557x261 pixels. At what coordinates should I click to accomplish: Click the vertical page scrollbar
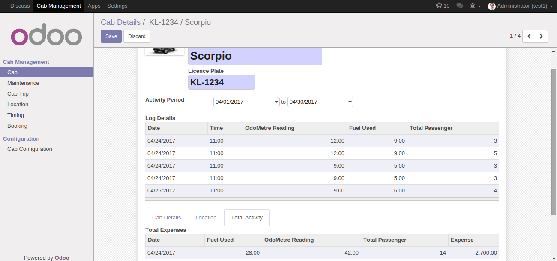click(x=554, y=141)
